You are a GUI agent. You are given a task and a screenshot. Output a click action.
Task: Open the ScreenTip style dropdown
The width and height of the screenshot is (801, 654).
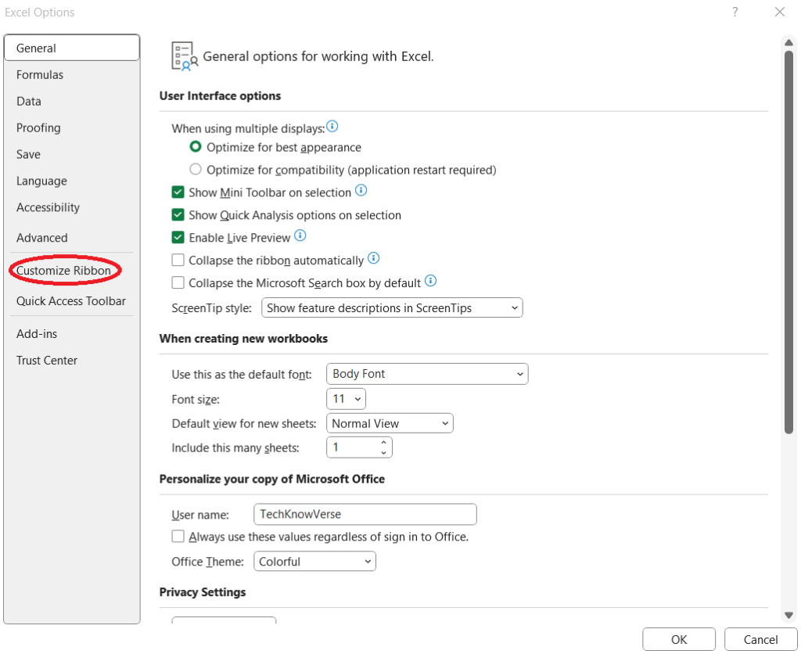click(x=392, y=308)
